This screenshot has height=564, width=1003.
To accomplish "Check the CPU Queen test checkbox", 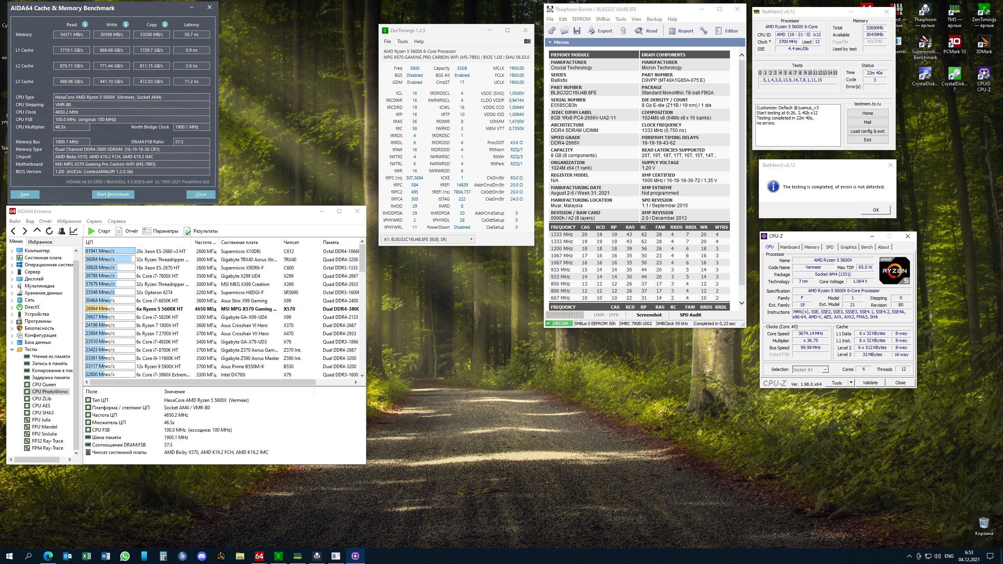I will (x=27, y=385).
